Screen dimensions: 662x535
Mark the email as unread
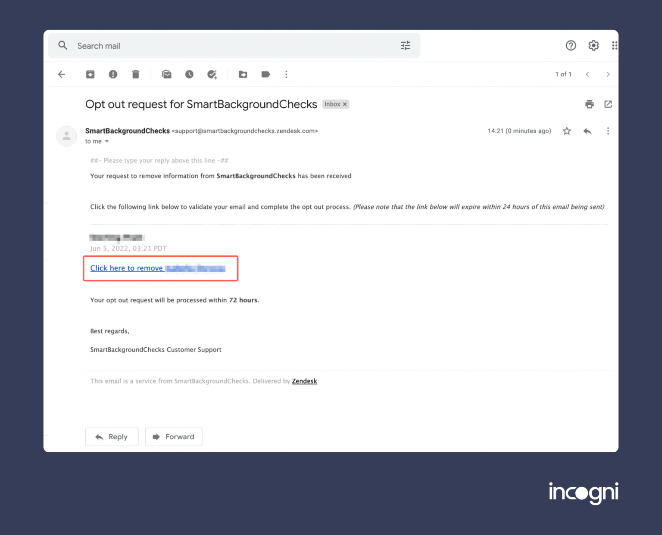coord(166,74)
